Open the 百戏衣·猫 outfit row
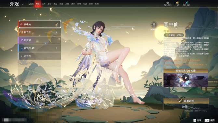Viewport: 218px width, 123px height. click(39, 48)
